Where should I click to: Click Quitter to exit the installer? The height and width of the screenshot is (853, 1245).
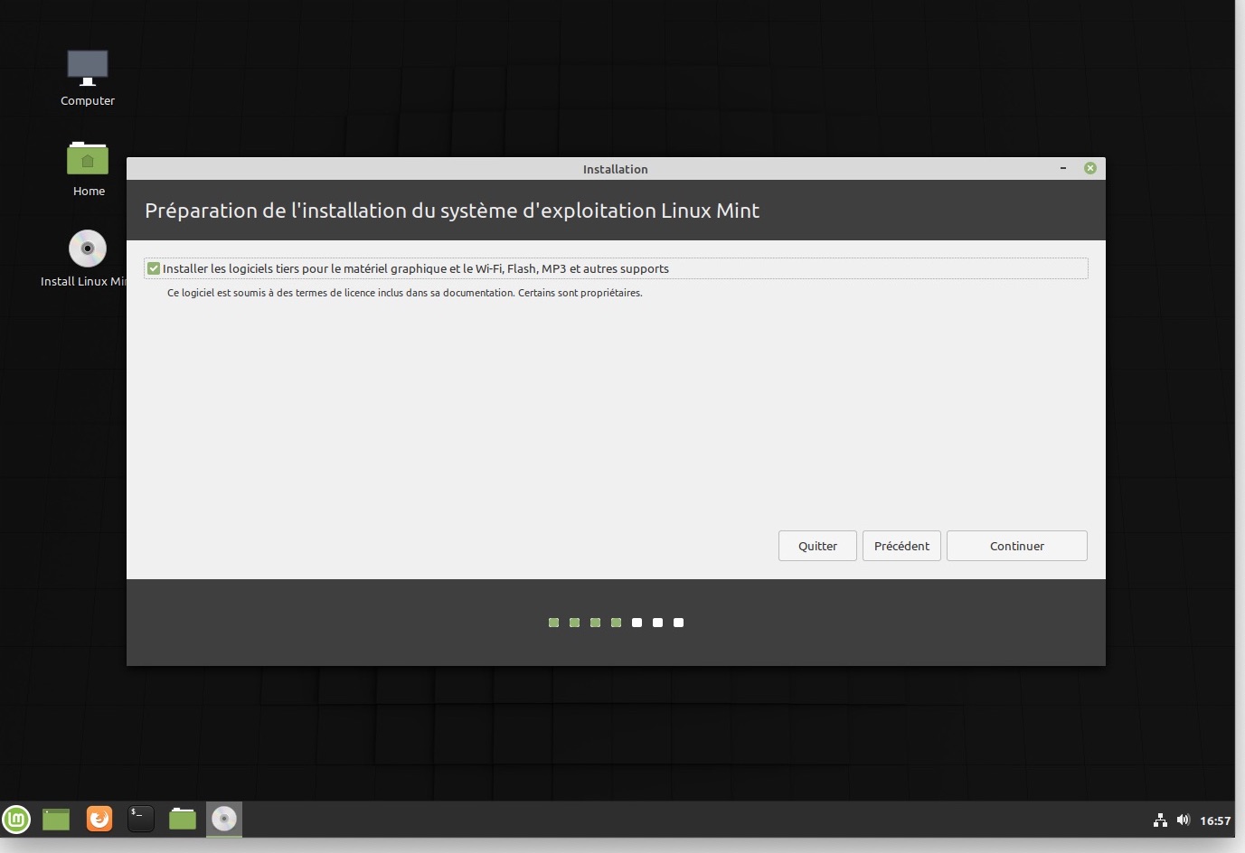point(817,546)
